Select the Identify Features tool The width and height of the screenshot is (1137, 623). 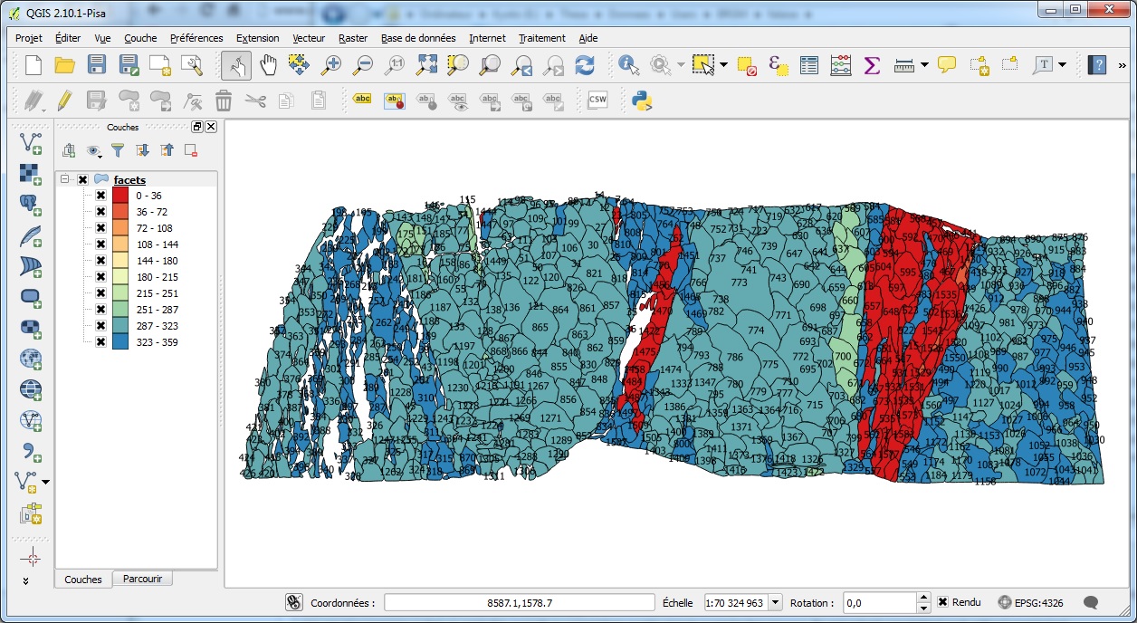click(x=628, y=64)
